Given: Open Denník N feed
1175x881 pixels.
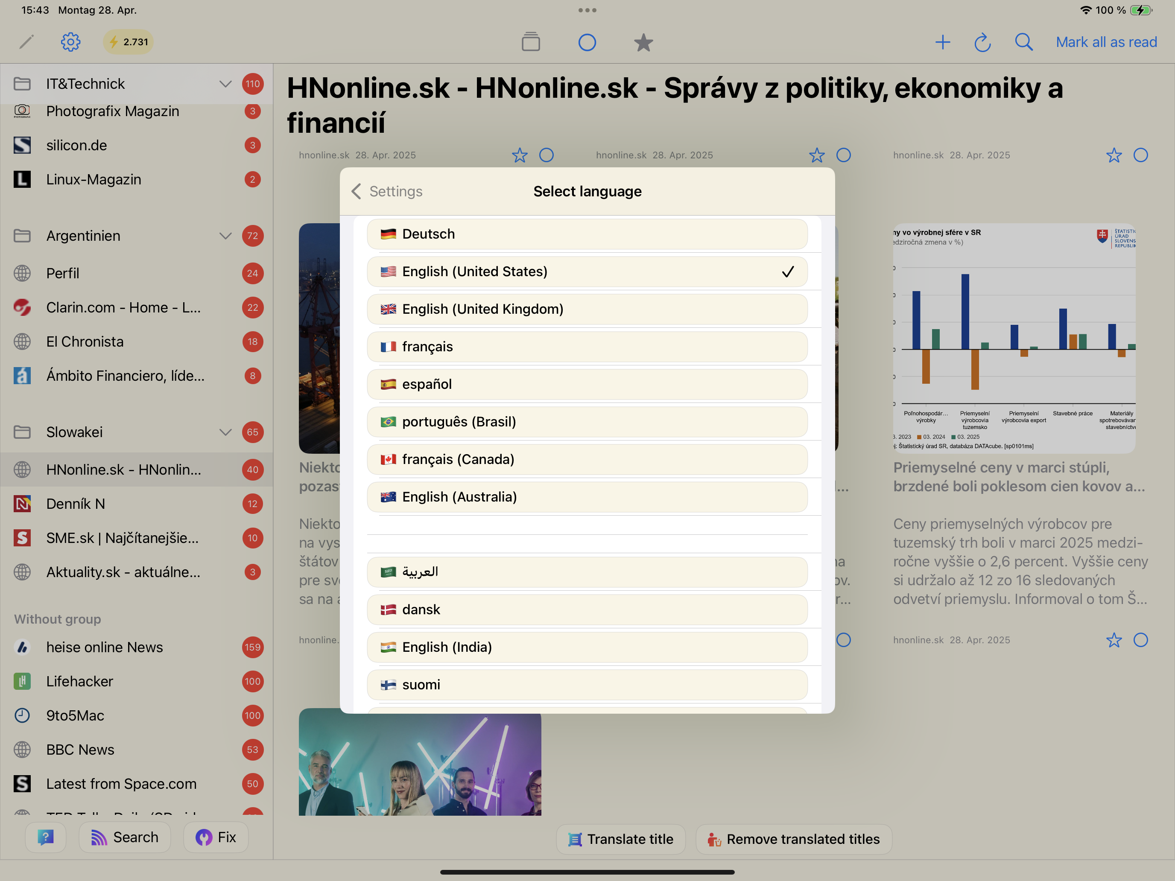Looking at the screenshot, I should point(137,504).
